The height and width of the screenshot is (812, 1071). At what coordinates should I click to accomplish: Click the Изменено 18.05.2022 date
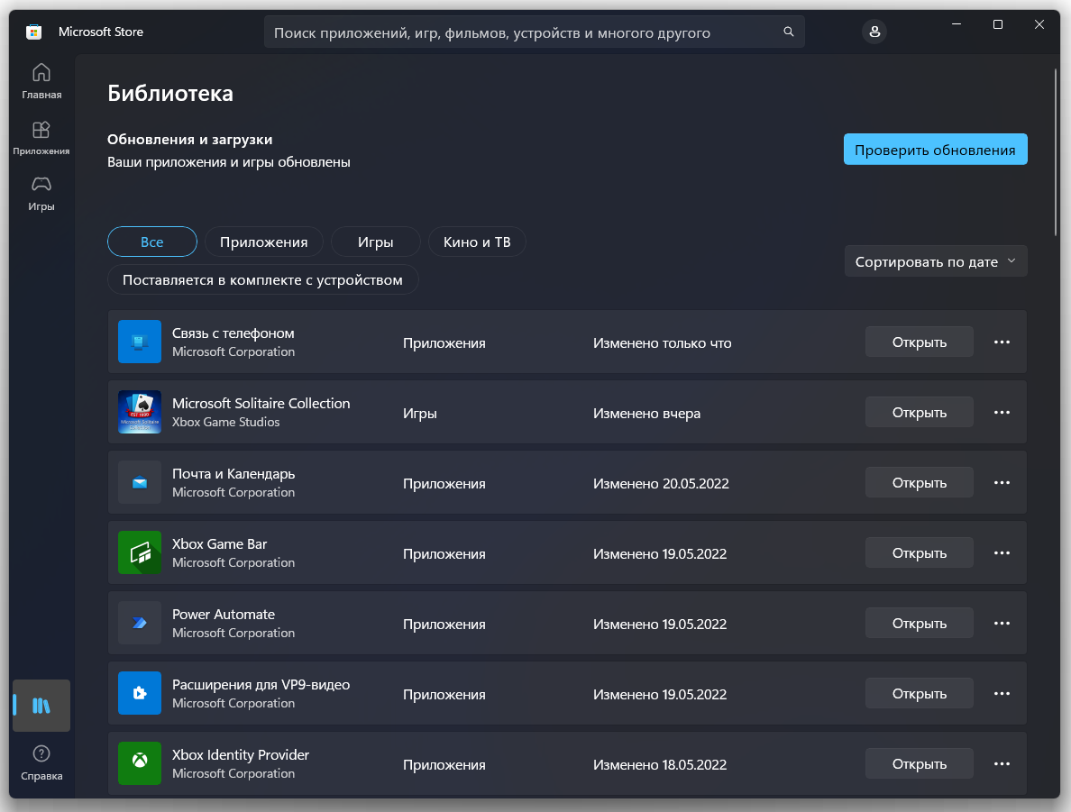point(660,765)
